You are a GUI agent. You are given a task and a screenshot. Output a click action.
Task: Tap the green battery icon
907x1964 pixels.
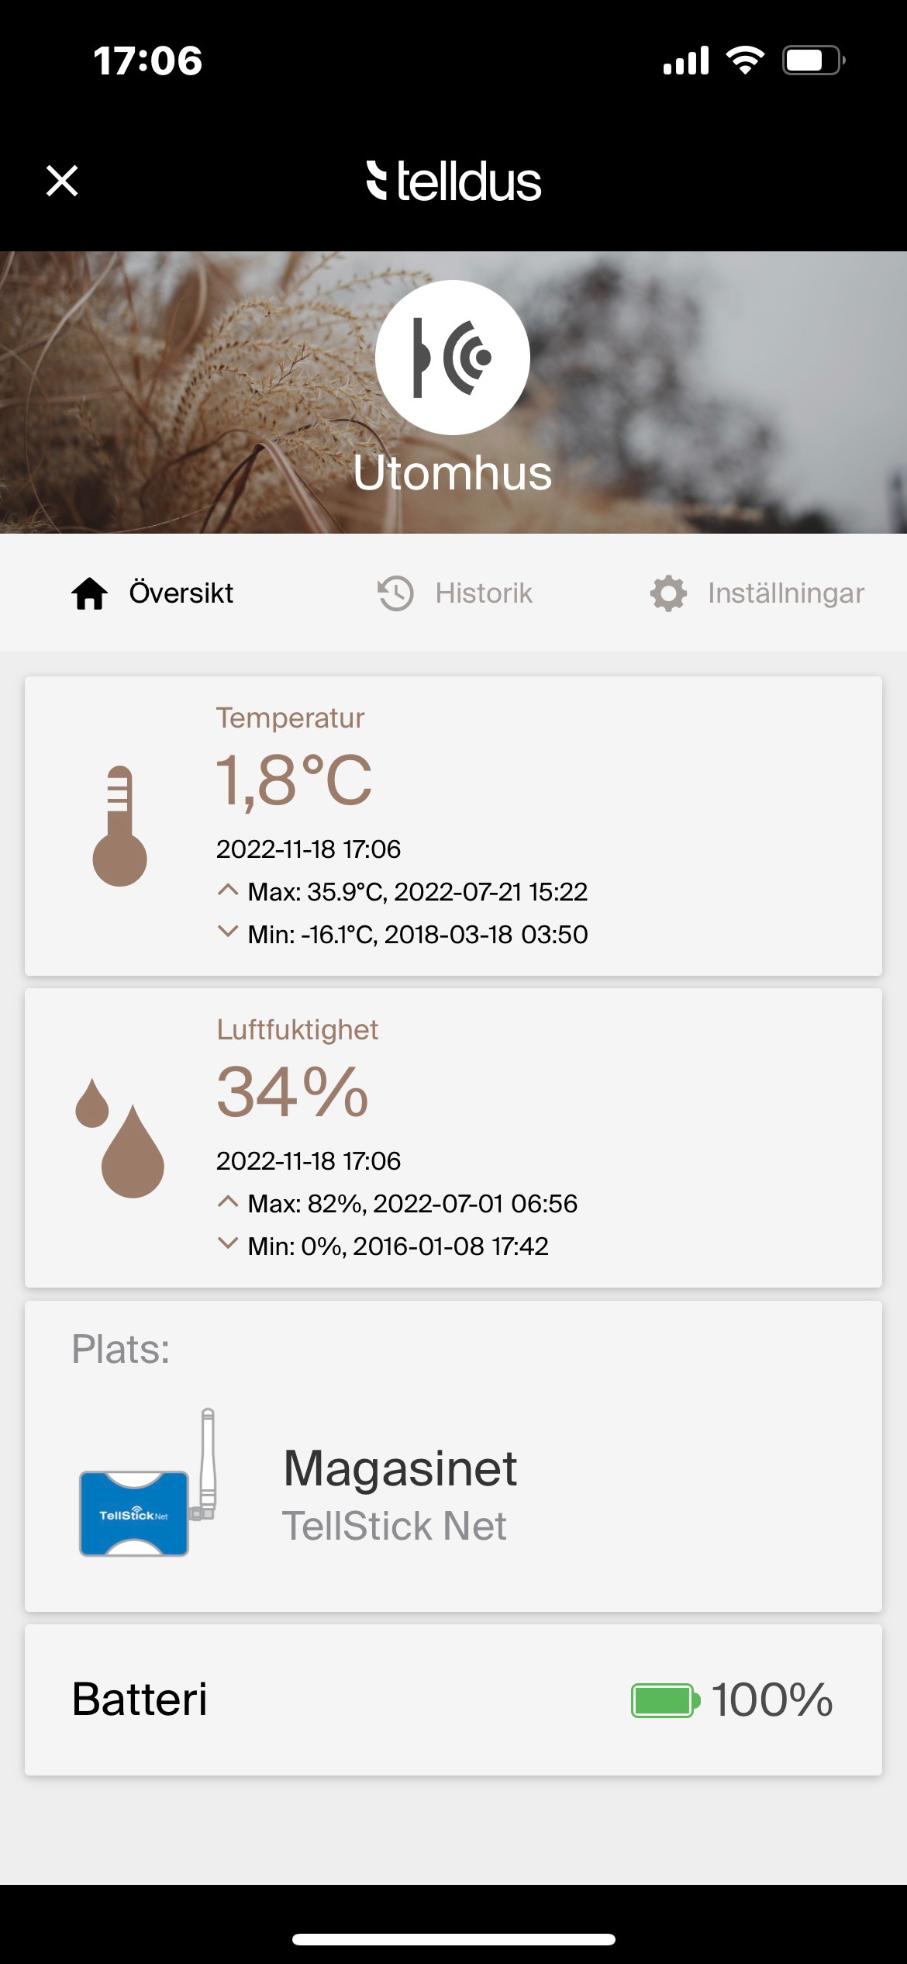(665, 1700)
